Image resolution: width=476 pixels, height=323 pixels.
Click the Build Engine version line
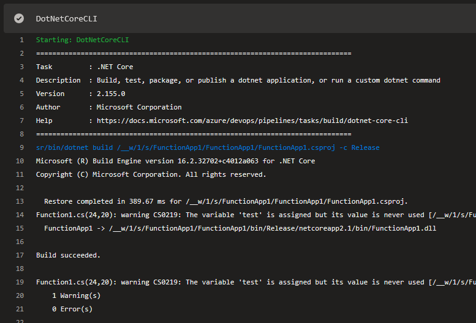[x=175, y=161]
